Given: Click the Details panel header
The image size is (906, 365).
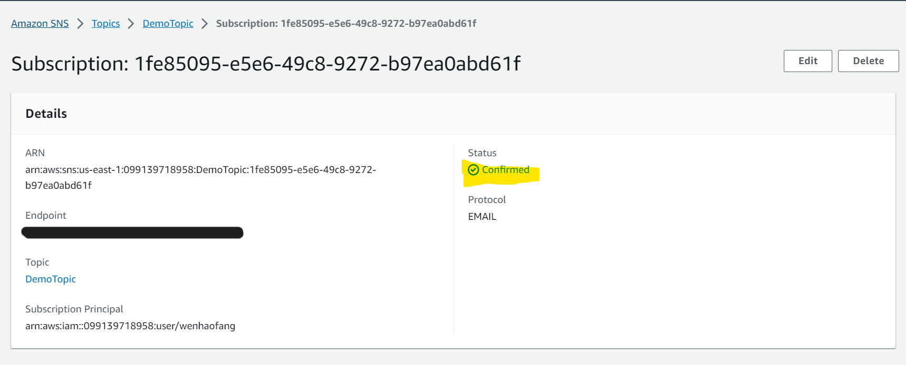Looking at the screenshot, I should [453, 114].
